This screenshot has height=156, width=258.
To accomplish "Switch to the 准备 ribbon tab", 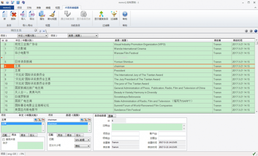I will pos(39,8).
